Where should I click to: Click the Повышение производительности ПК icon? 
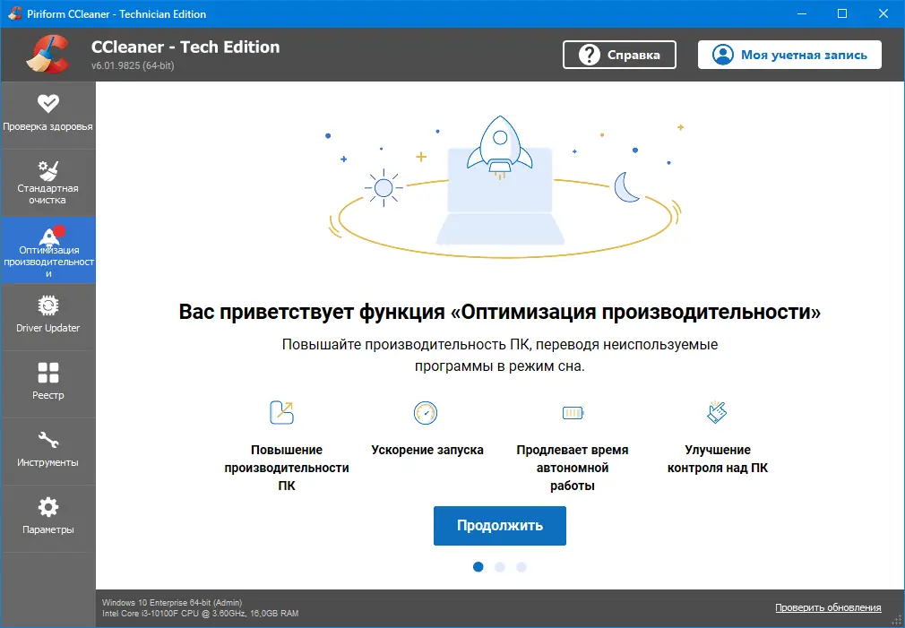(x=280, y=413)
